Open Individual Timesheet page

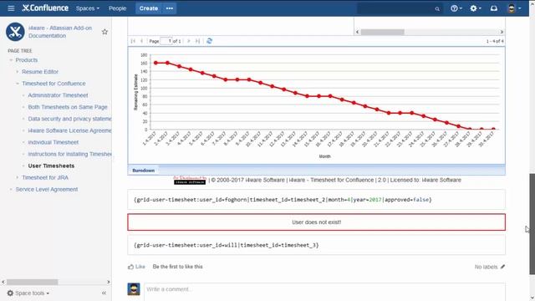[53, 142]
